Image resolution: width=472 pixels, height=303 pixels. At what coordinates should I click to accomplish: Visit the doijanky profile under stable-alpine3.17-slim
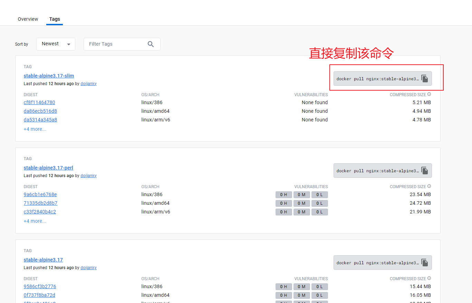[88, 84]
